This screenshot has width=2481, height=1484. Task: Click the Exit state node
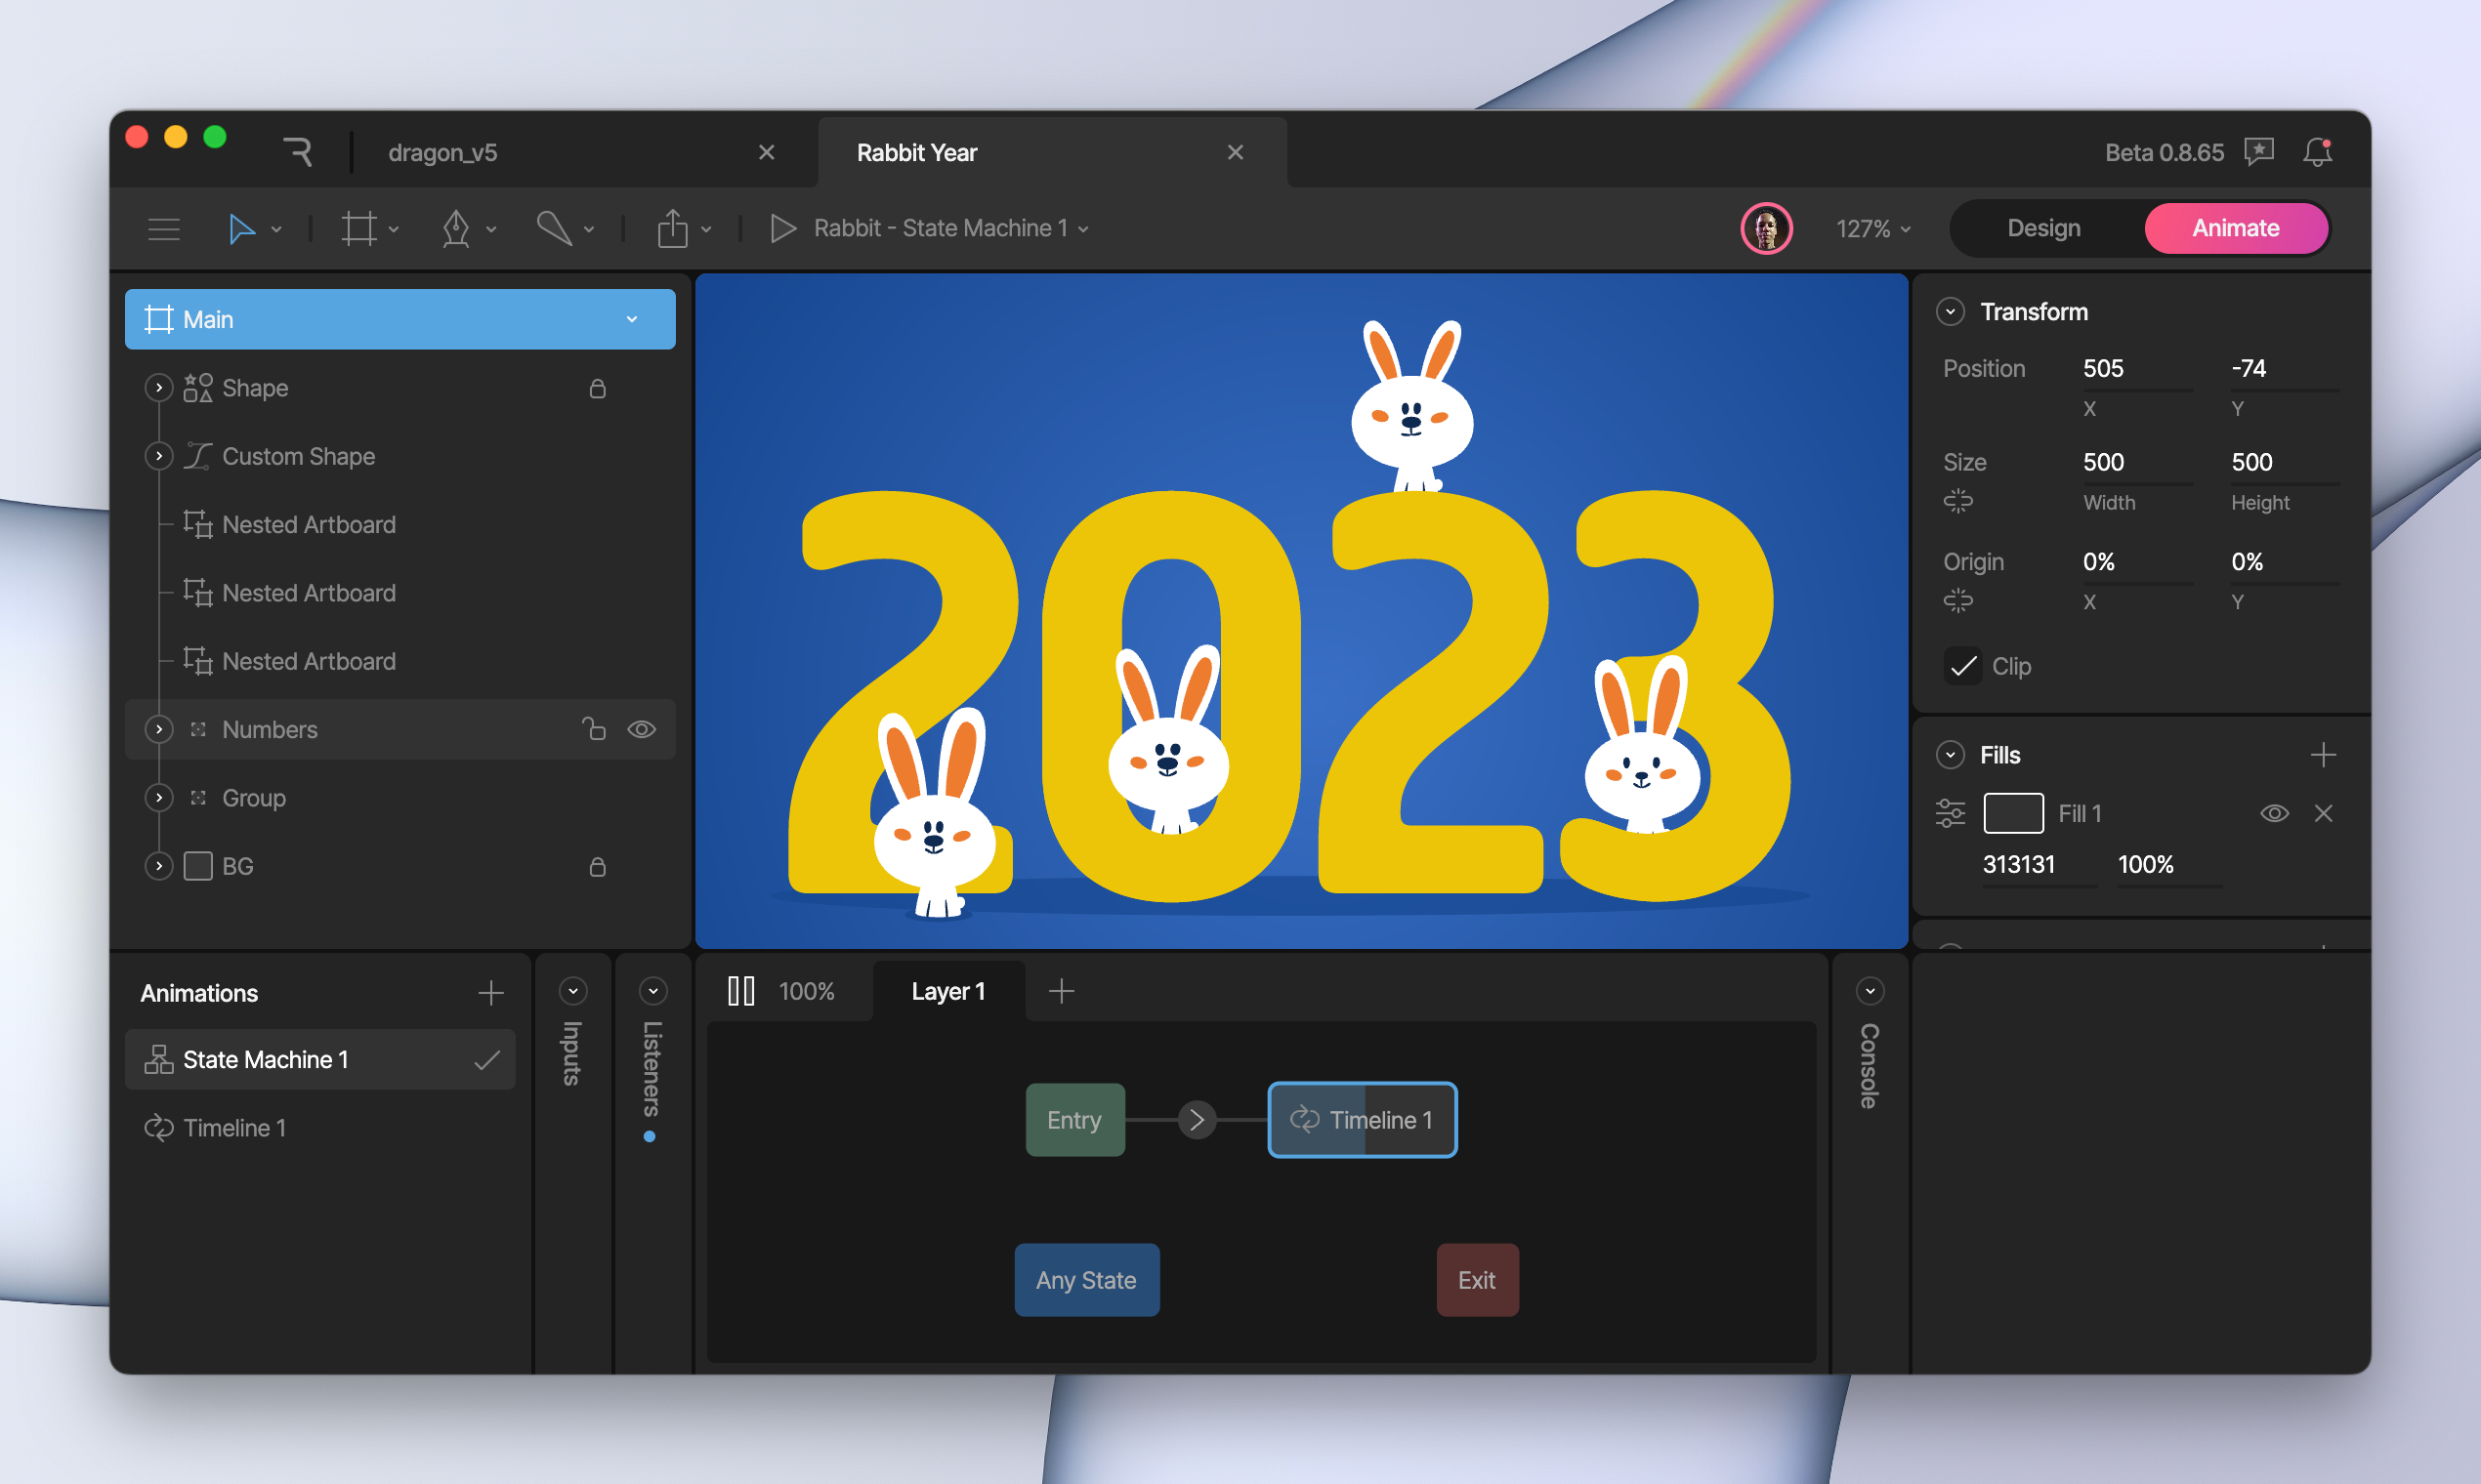point(1478,1280)
